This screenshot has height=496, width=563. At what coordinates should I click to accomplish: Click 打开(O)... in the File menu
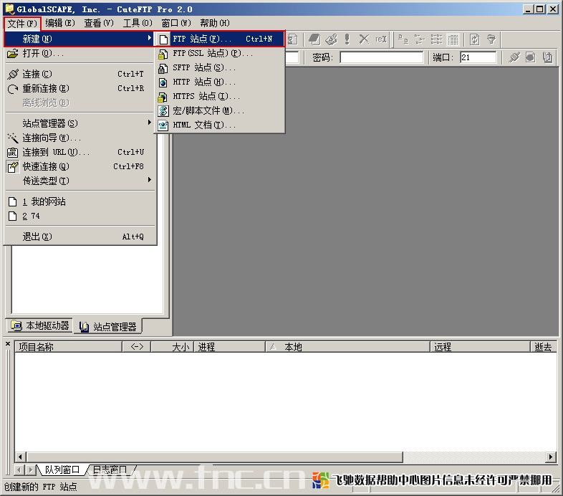coord(80,54)
